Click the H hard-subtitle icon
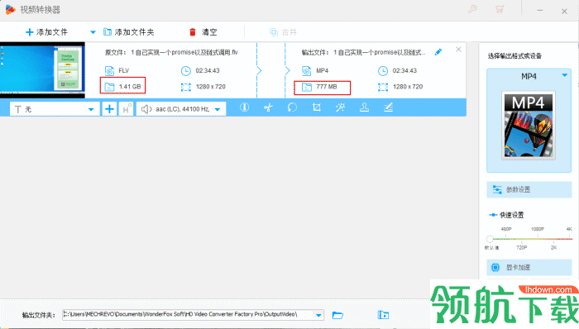Viewport: 579px width, 329px height. 126,109
